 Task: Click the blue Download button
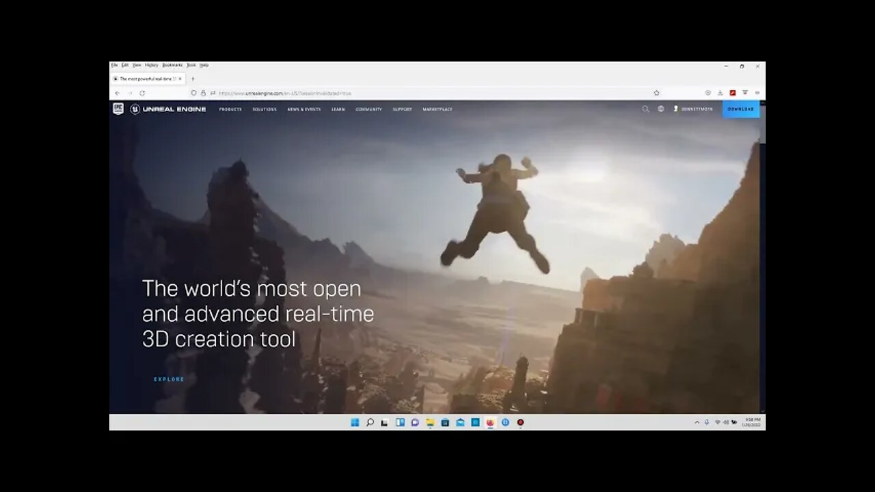coord(741,109)
